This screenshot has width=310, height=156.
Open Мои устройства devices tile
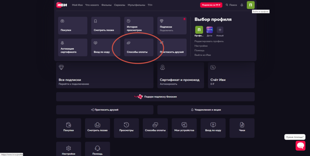pos(184,128)
